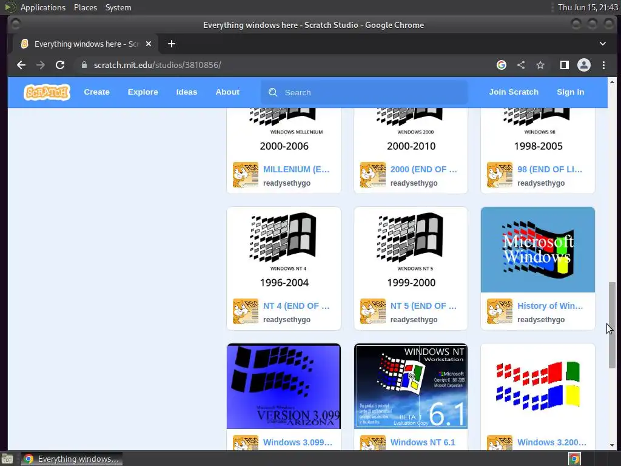The width and height of the screenshot is (621, 466).
Task: Open the Create menu item
Action: click(96, 92)
